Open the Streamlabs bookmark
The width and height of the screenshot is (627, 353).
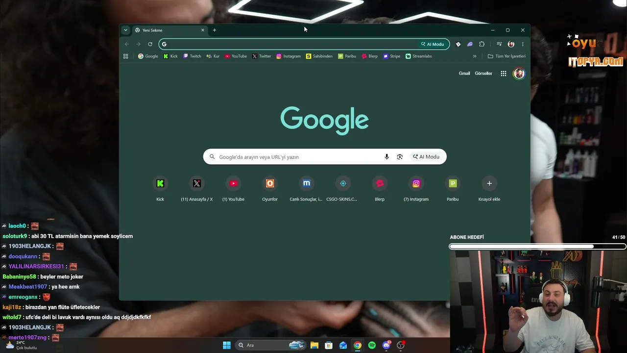(x=419, y=56)
